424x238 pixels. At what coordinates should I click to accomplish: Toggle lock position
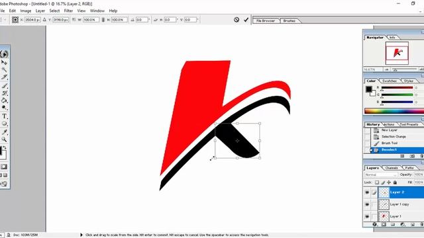point(389,182)
